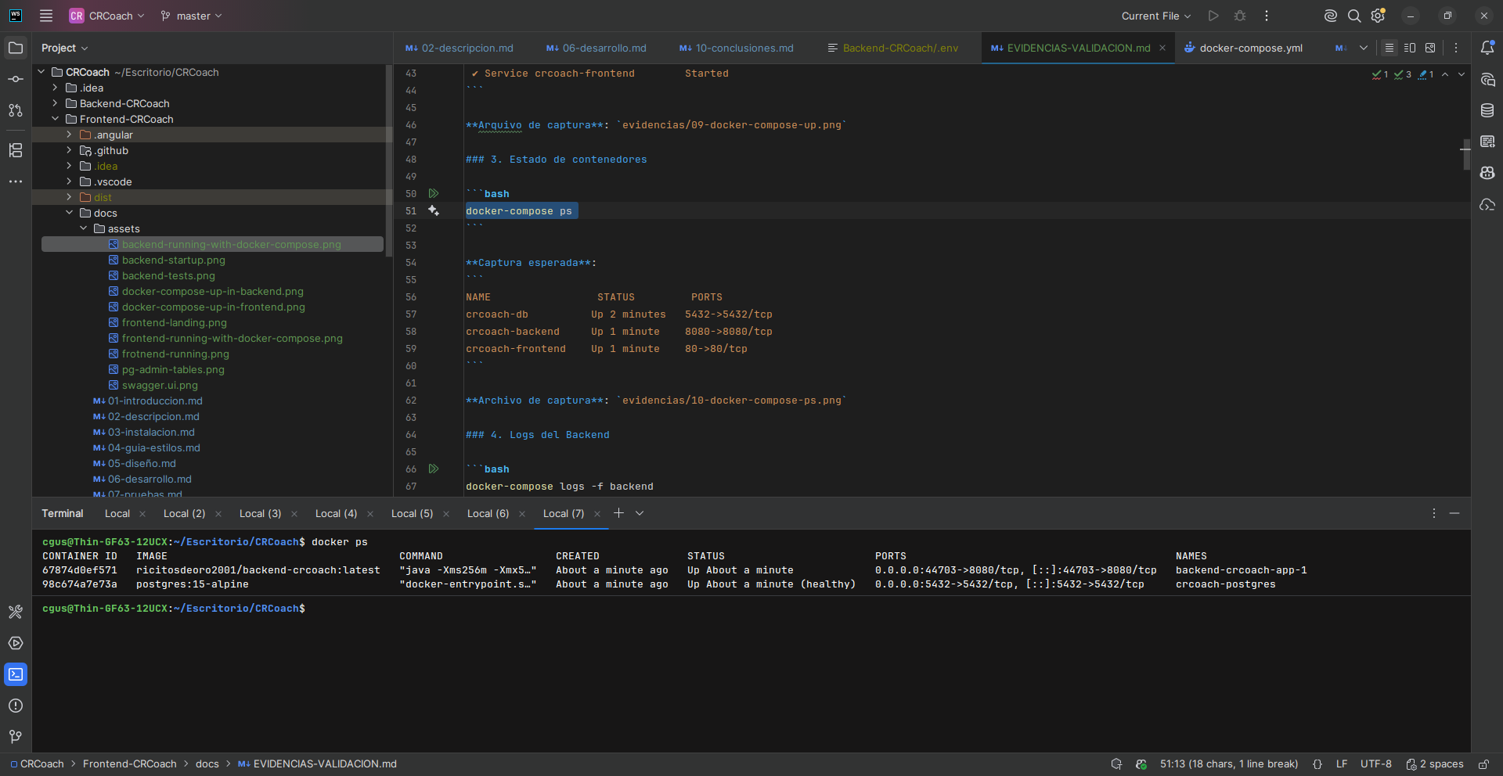Open AI assistant swirl icon in toolbar
Image resolution: width=1503 pixels, height=776 pixels.
click(1330, 16)
